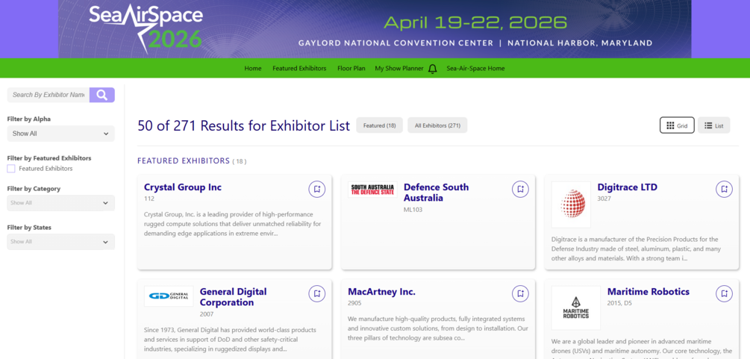Viewport: 750px width, 359px height.
Task: Click the Defence South Australia logo
Action: coord(372,190)
